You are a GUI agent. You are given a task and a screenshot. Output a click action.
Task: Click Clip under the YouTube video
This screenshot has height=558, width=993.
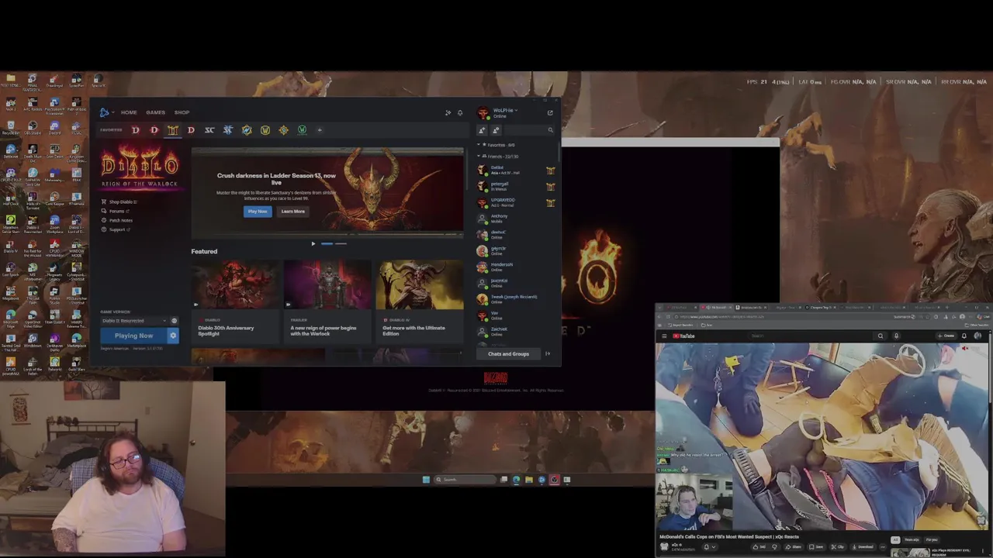pyautogui.click(x=838, y=547)
